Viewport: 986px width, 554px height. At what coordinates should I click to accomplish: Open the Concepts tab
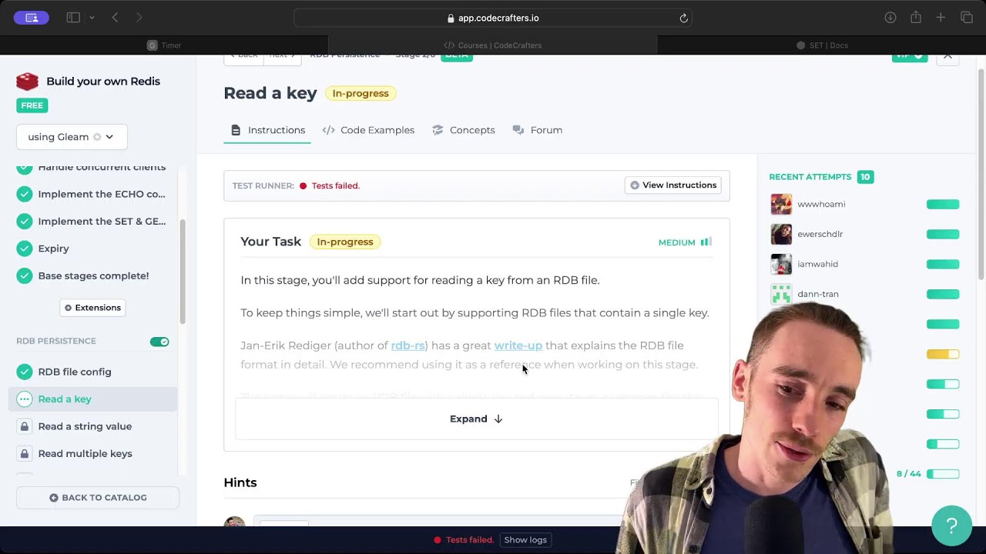(464, 130)
